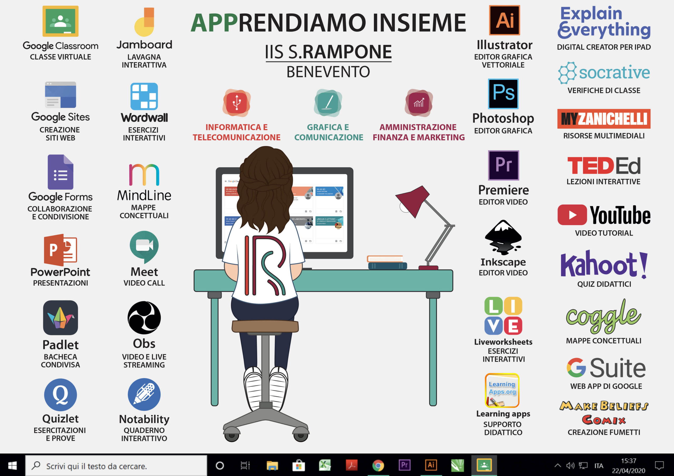Open File Explorer from the taskbar

[x=272, y=465]
